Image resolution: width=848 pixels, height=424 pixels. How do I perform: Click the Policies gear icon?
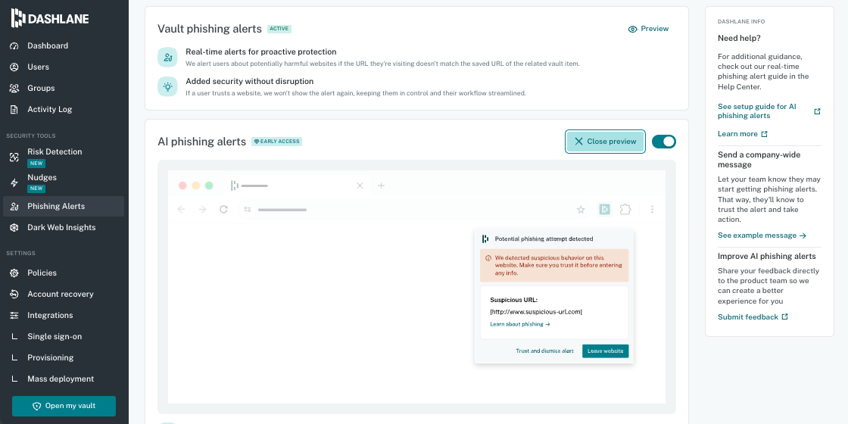coord(14,273)
